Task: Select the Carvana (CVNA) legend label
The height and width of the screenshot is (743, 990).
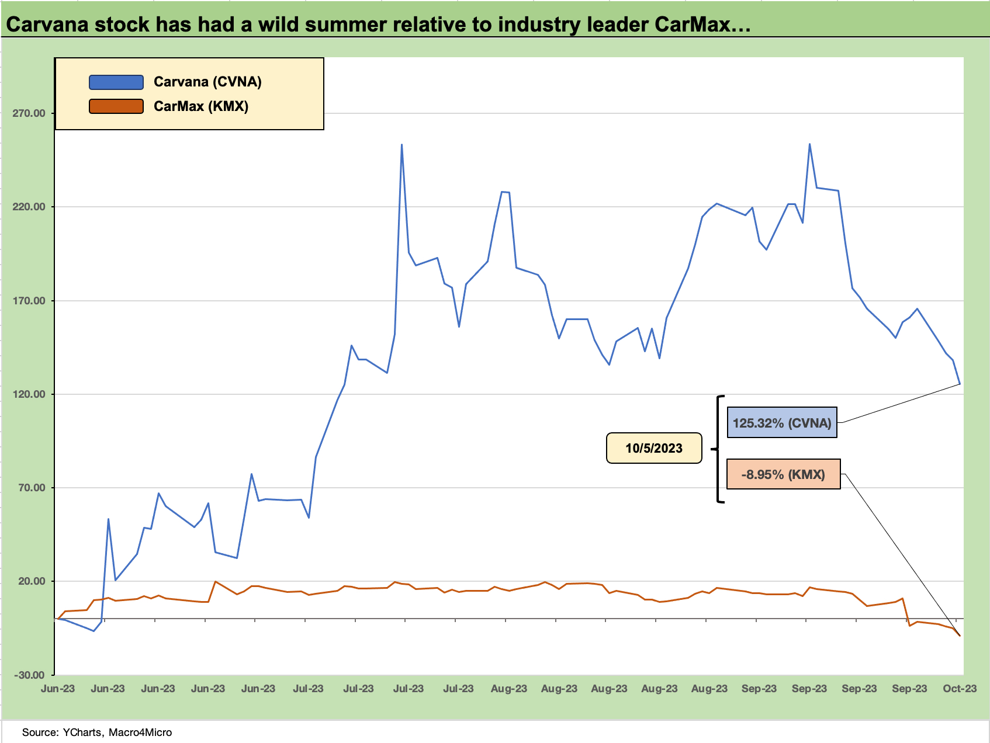Action: pos(207,82)
